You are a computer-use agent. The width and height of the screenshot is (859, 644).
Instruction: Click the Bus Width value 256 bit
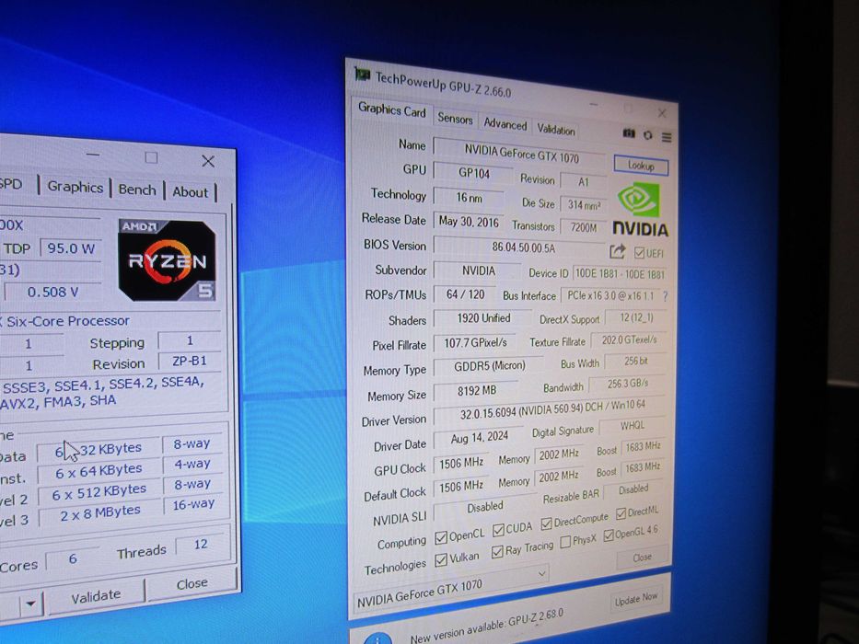pos(635,362)
